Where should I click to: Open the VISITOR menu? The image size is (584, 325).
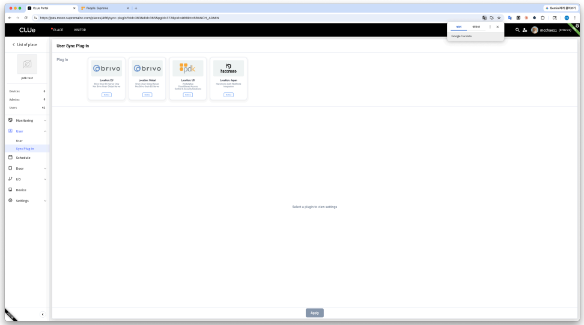(x=80, y=30)
